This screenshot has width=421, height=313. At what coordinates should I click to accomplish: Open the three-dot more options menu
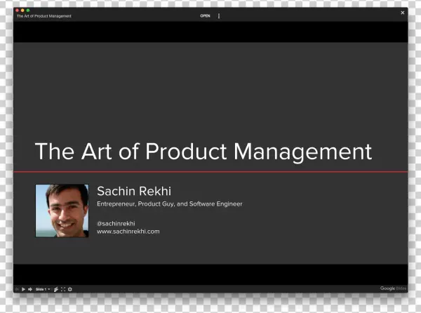(219, 15)
